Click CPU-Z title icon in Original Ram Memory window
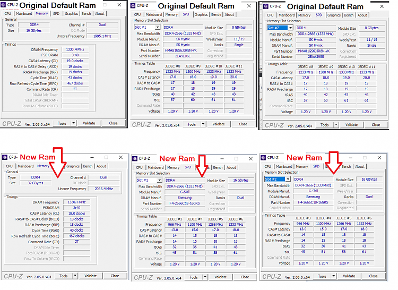This screenshot has width=398, height=290. [x=3, y=5]
